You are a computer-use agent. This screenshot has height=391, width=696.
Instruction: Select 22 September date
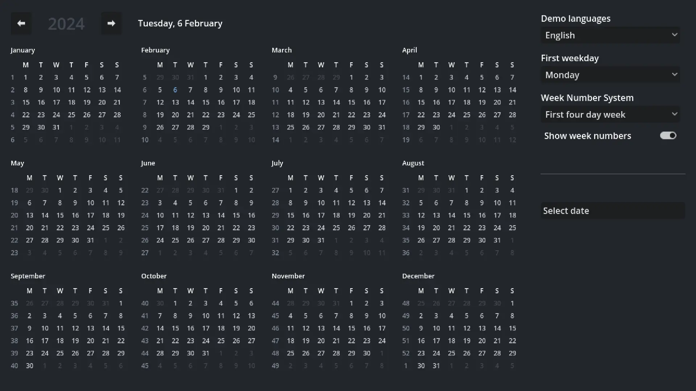coord(121,341)
